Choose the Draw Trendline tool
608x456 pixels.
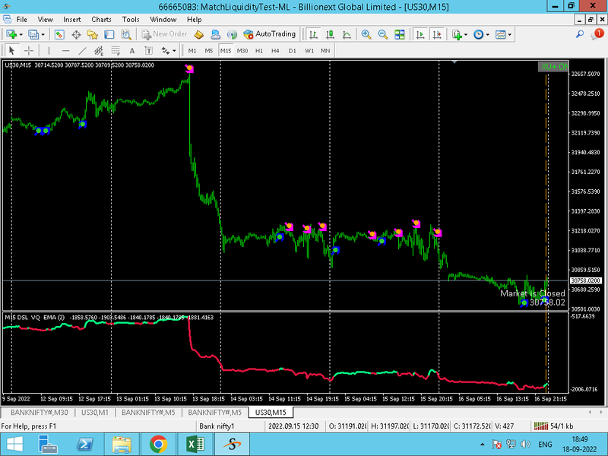pos(82,51)
